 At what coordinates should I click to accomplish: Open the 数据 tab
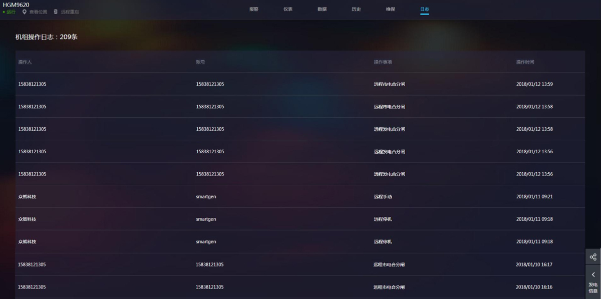pyautogui.click(x=322, y=9)
